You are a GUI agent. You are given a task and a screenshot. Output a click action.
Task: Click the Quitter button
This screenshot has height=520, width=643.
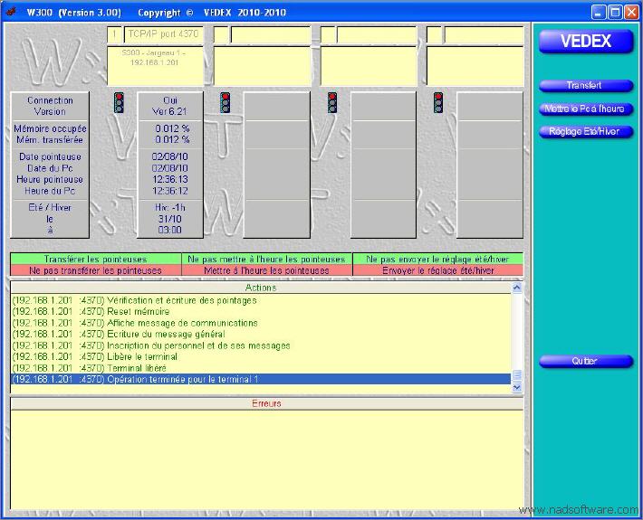point(586,361)
